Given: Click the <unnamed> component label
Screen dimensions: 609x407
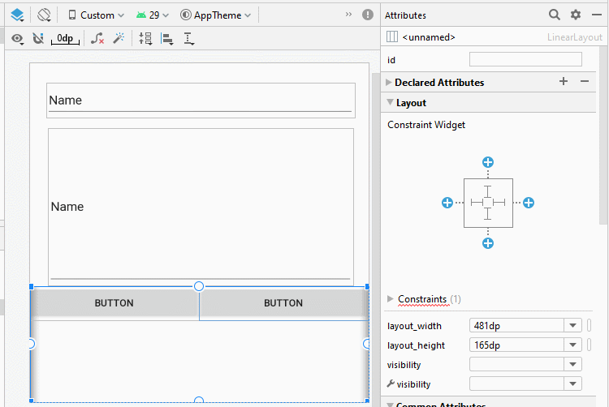Looking at the screenshot, I should coord(429,37).
